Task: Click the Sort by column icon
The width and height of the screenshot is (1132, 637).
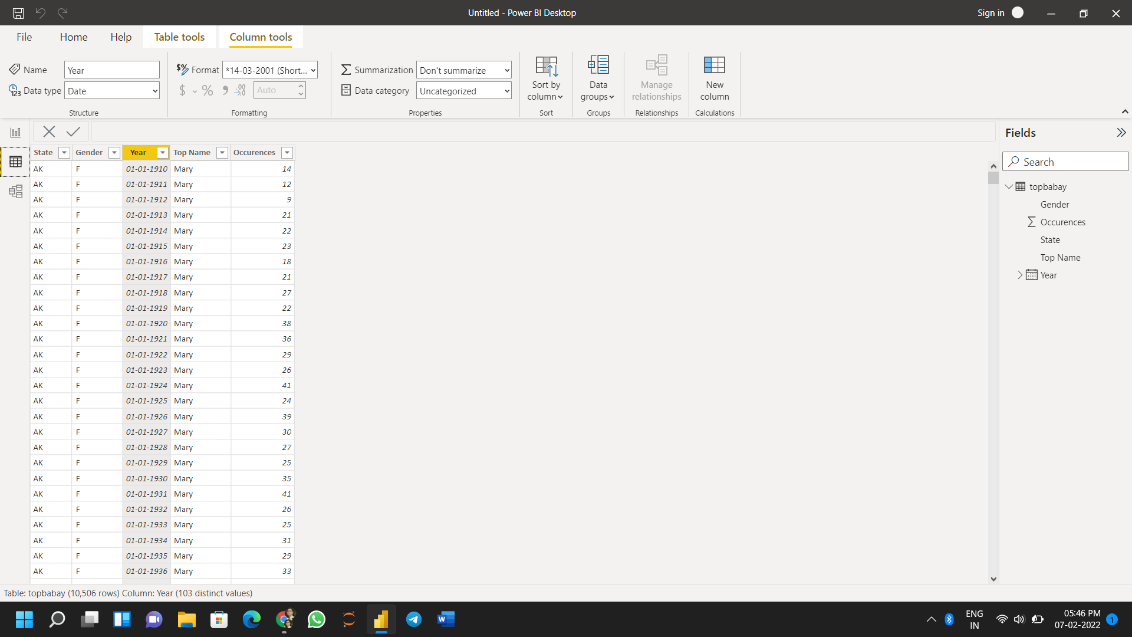Action: 545,78
